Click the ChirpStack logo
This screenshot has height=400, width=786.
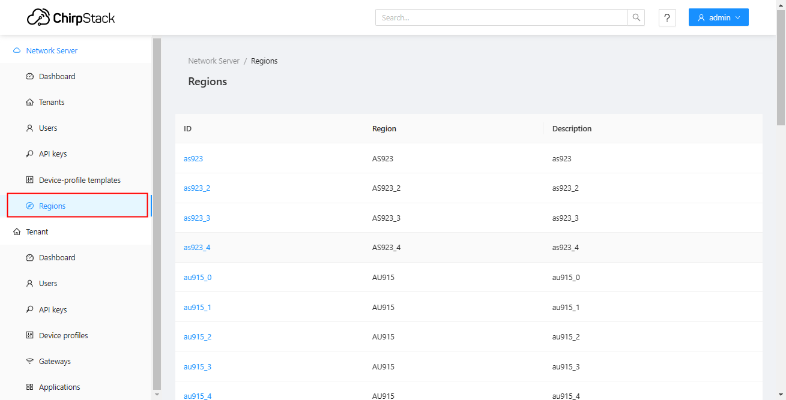pos(71,18)
